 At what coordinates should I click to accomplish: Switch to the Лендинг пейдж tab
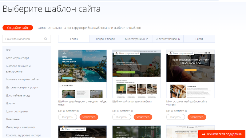105,39
